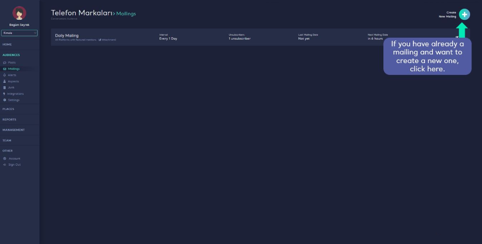Screen dimensions: 482x244
Task: Open the TEAM menu item
Action: click(7, 141)
